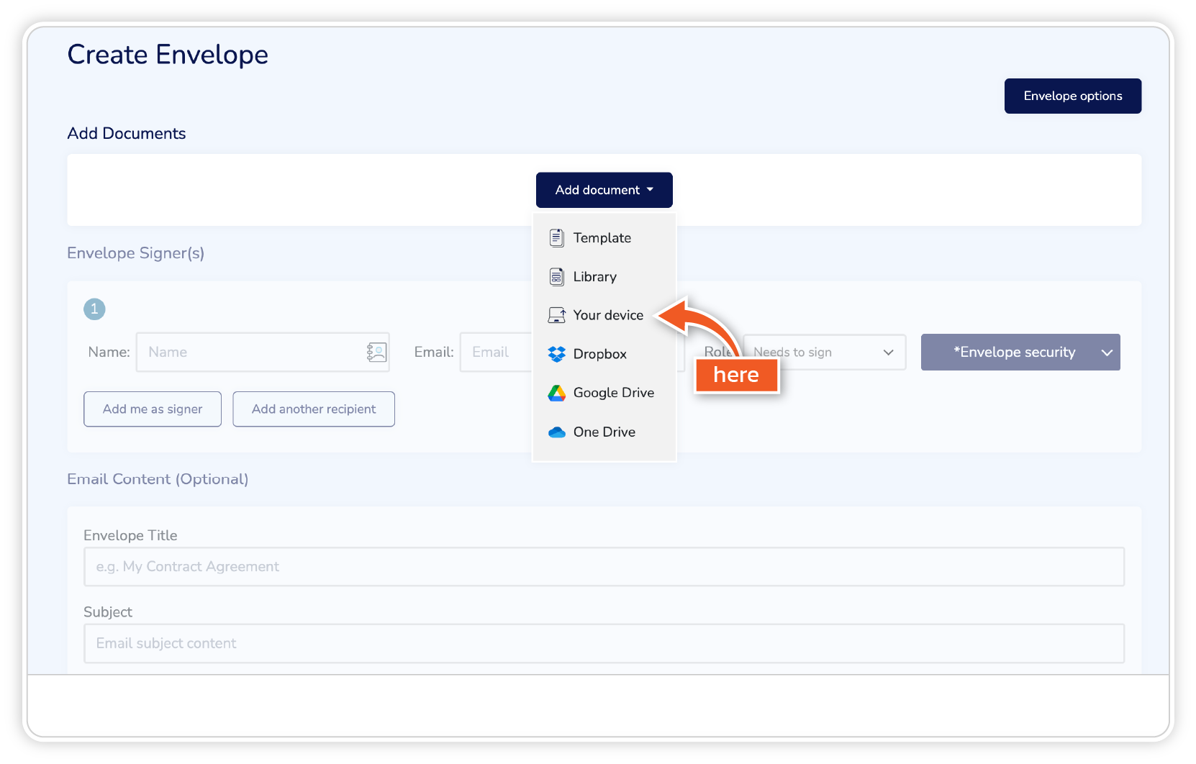The height and width of the screenshot is (764, 1196).
Task: Click the Envelope Signer(s) label
Action: (x=136, y=253)
